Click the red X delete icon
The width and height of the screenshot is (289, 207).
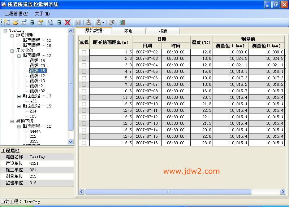(x=67, y=22)
